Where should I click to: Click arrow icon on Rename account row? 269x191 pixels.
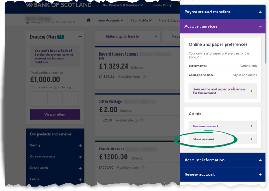click(252, 126)
